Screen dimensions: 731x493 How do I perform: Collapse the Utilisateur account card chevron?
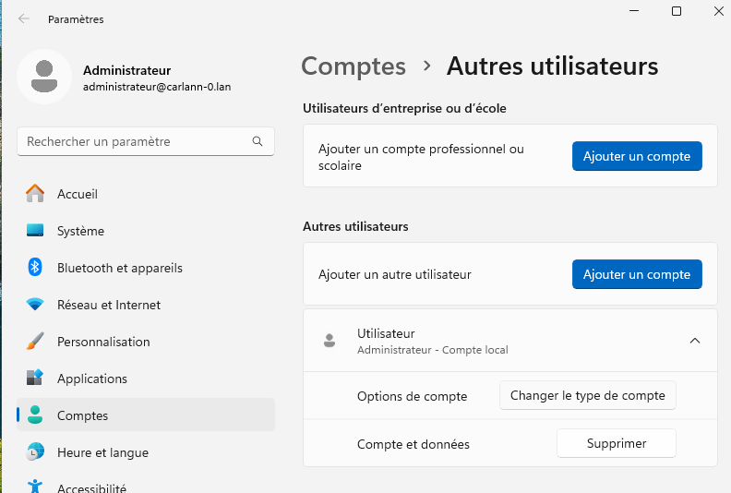click(695, 341)
